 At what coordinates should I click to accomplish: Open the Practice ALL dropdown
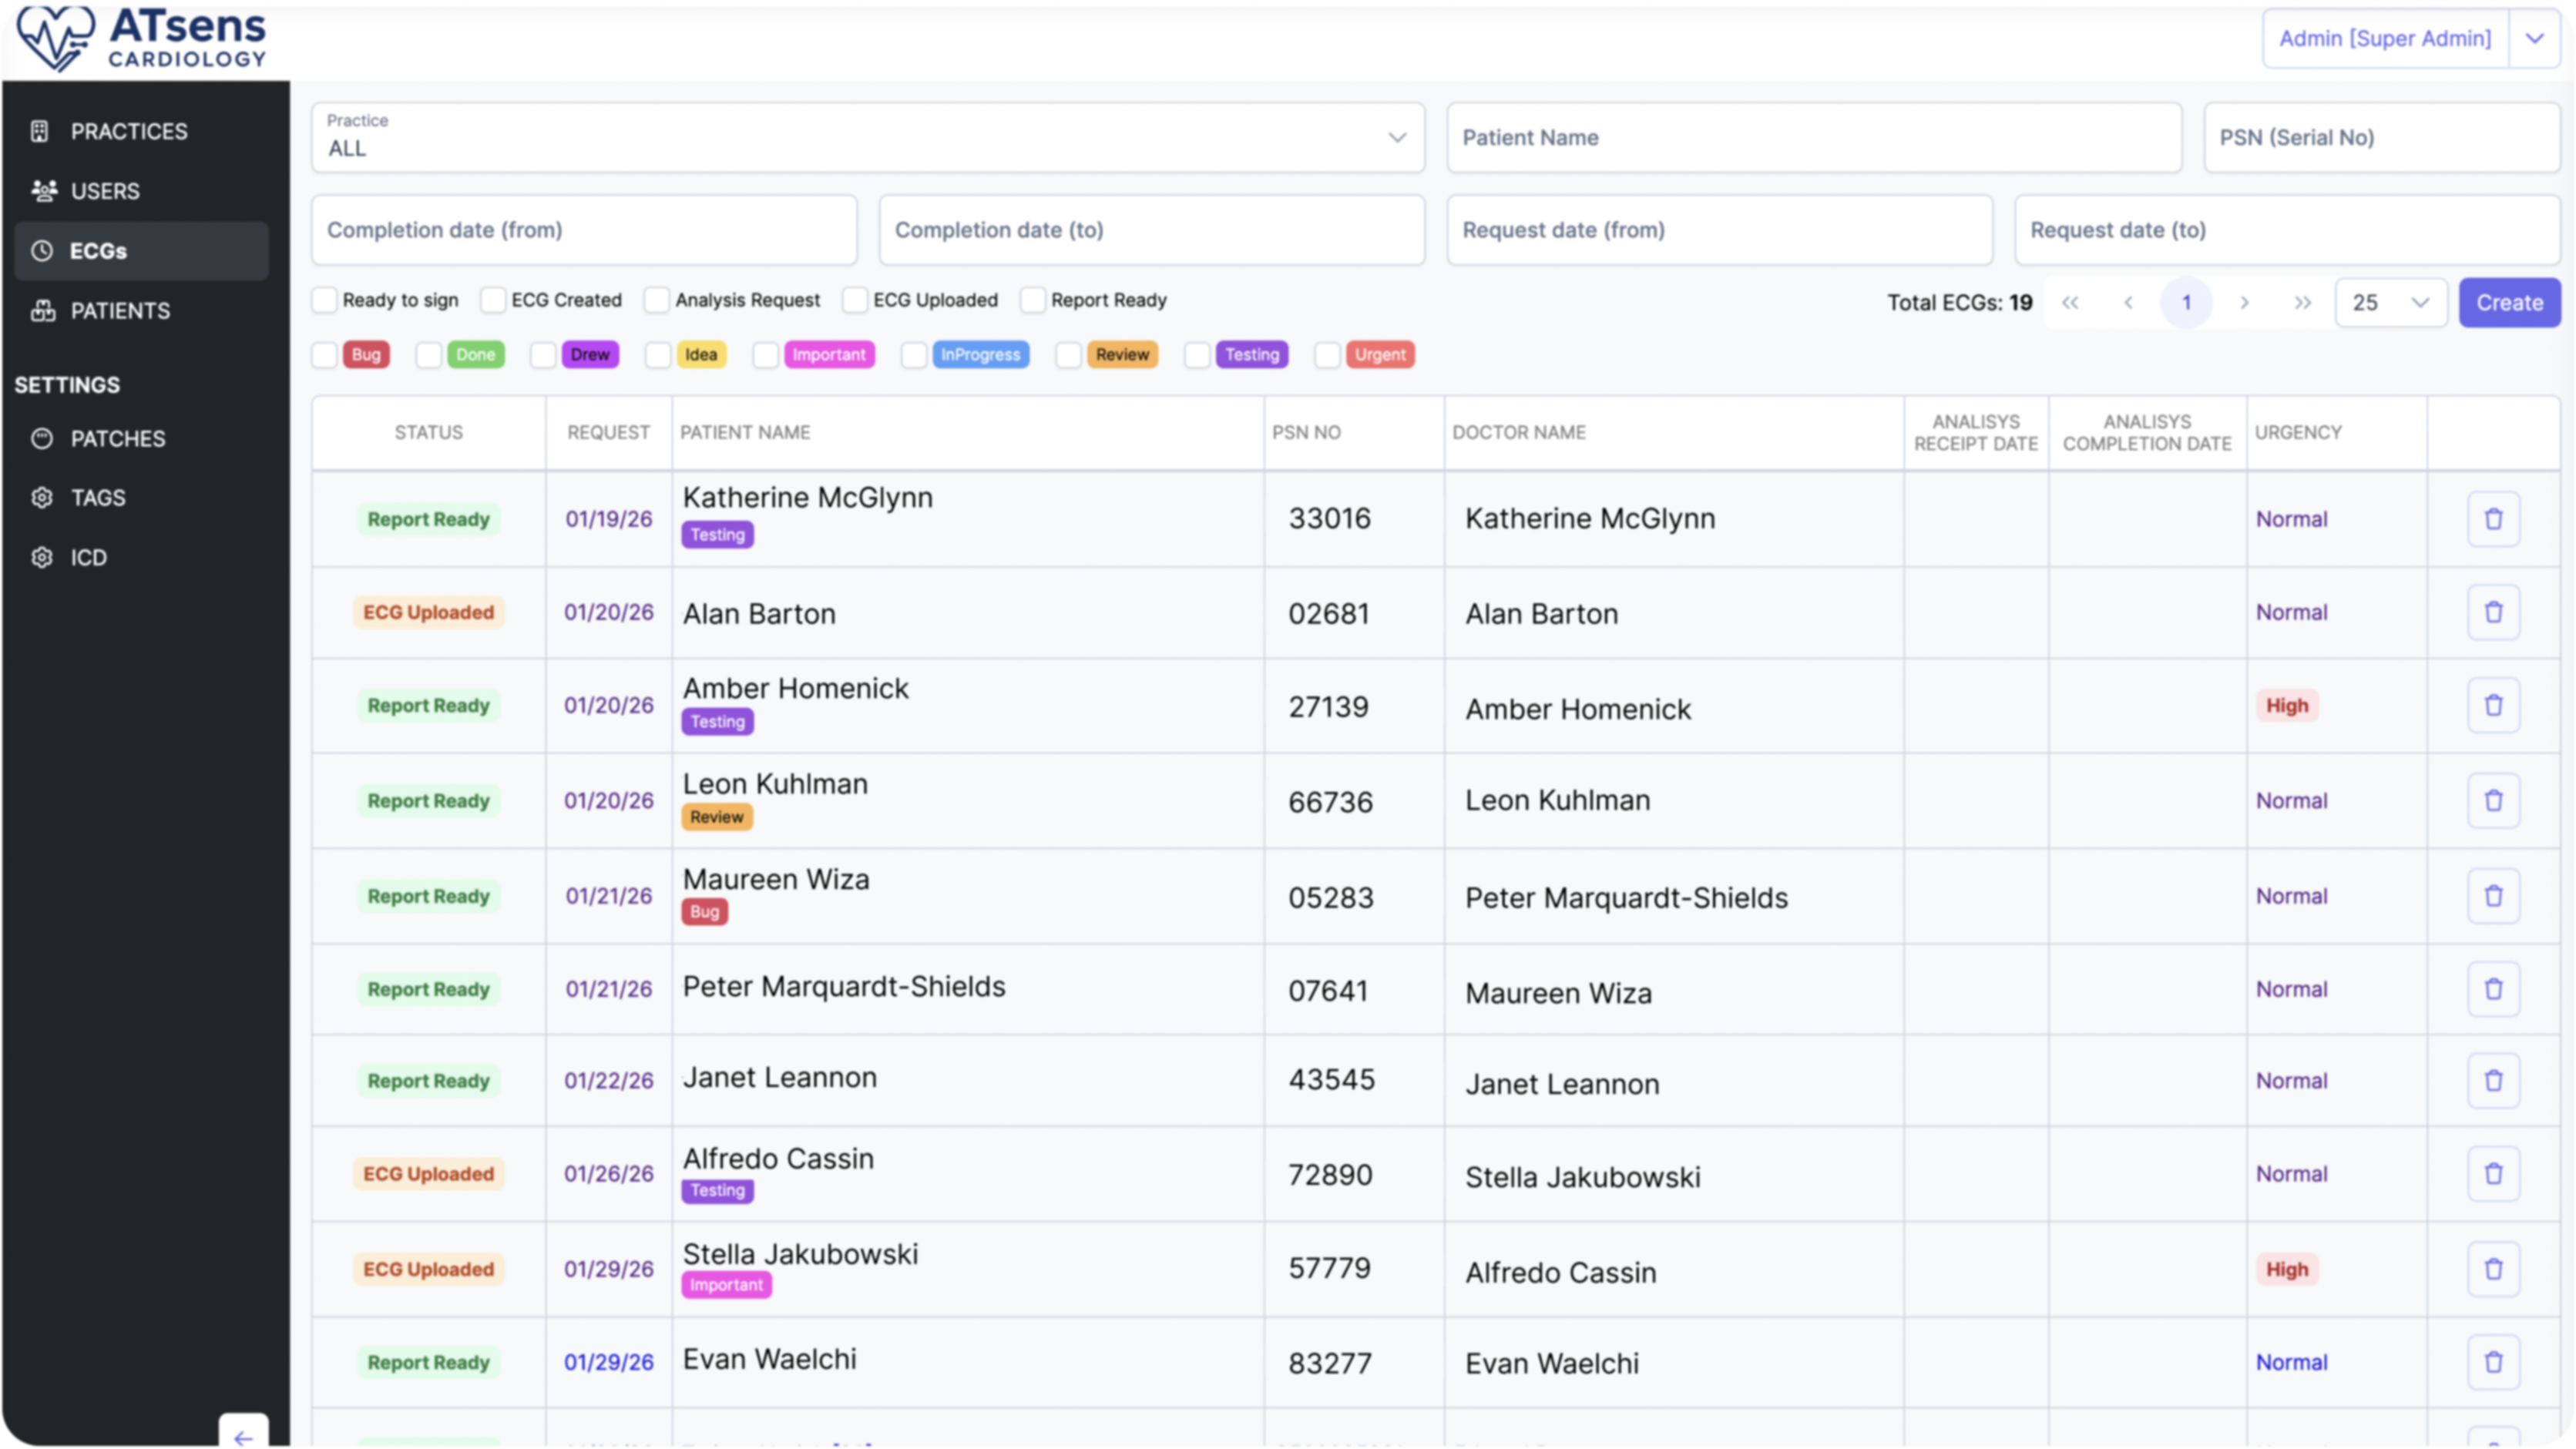tap(867, 138)
